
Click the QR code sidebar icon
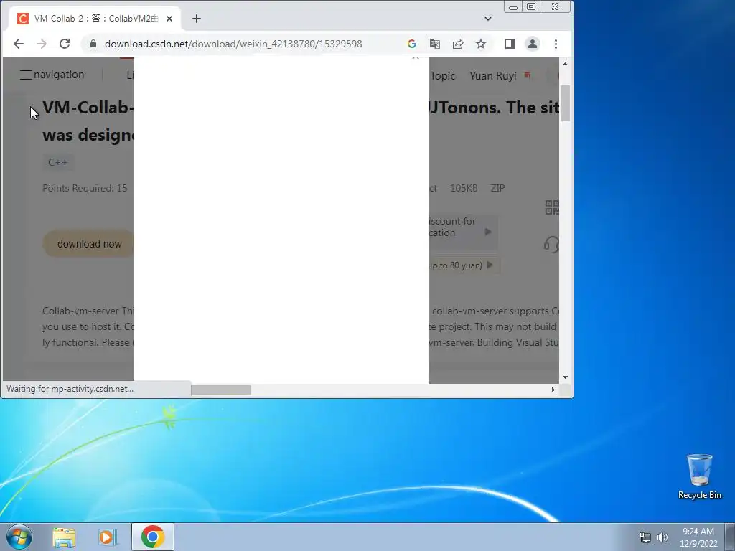click(x=552, y=207)
